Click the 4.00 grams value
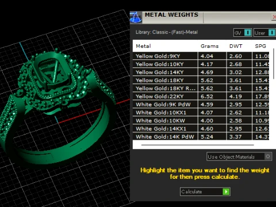 (x=207, y=121)
